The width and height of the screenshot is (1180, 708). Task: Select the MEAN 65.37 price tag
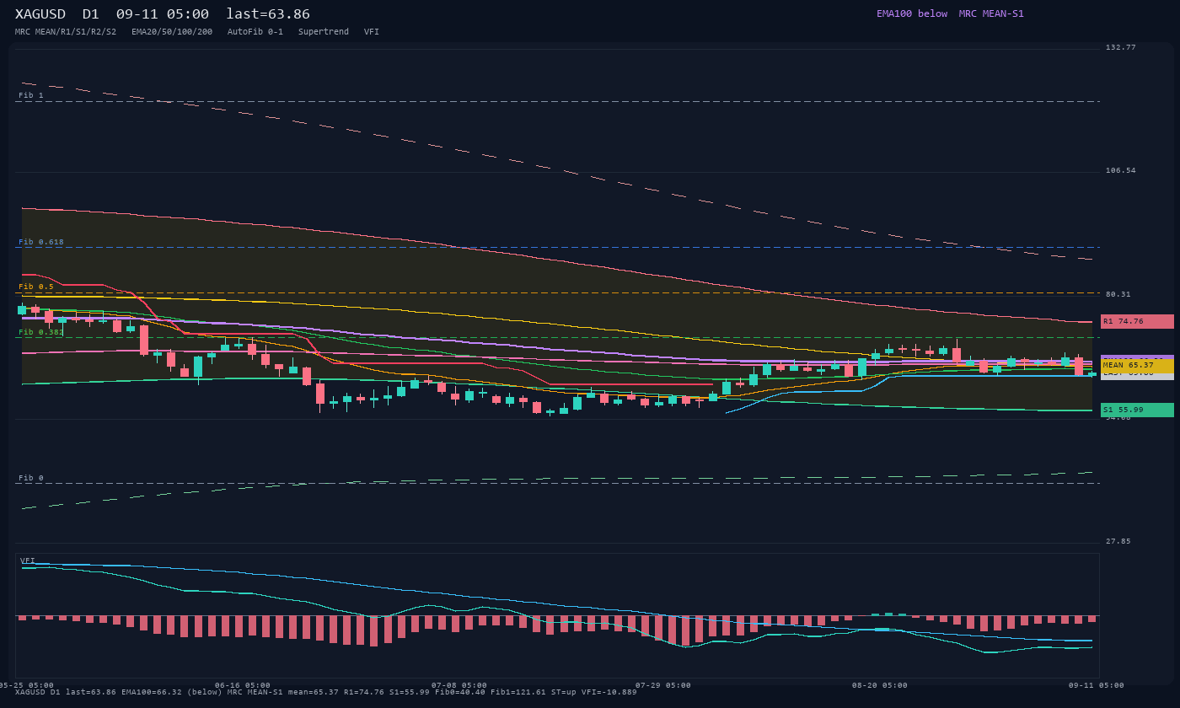click(1137, 365)
